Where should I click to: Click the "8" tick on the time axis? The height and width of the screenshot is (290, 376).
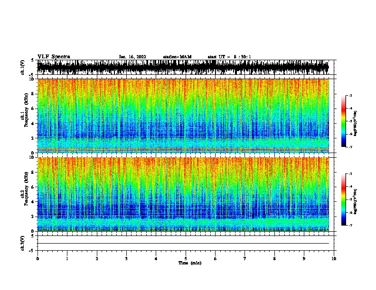(x=274, y=259)
